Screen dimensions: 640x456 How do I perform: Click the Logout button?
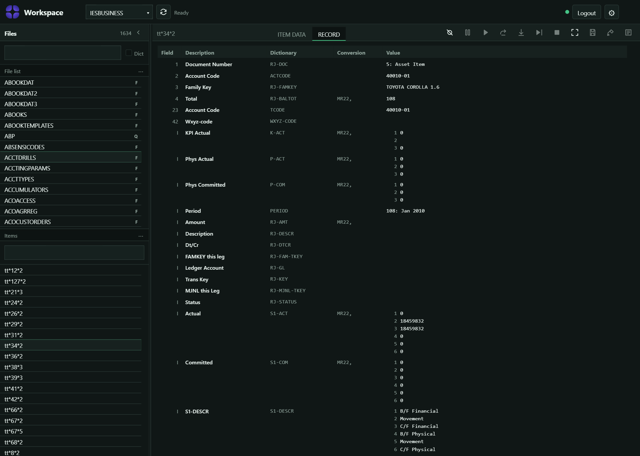click(x=586, y=13)
